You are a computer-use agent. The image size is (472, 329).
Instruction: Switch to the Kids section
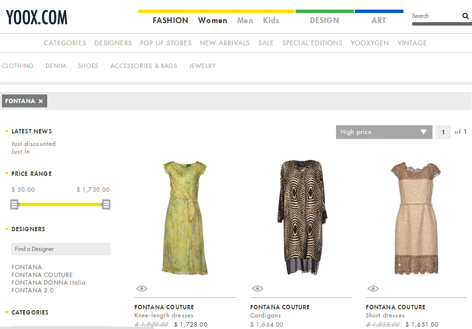click(x=271, y=20)
